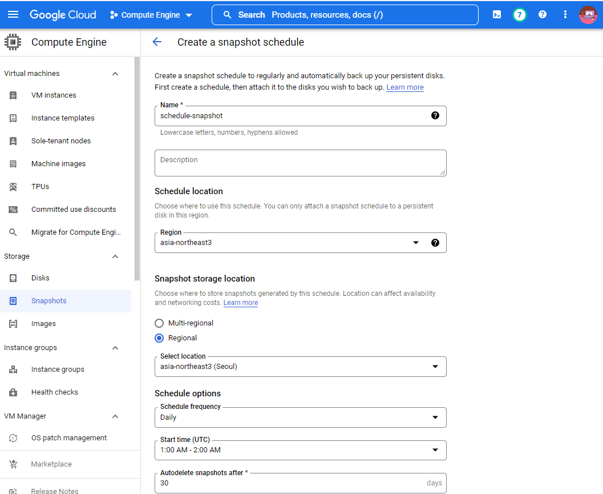The width and height of the screenshot is (603, 494).
Task: Open Instance templates page
Action: tap(63, 118)
